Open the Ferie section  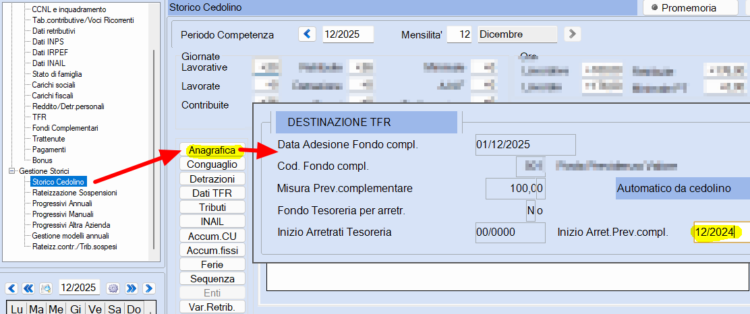click(212, 264)
